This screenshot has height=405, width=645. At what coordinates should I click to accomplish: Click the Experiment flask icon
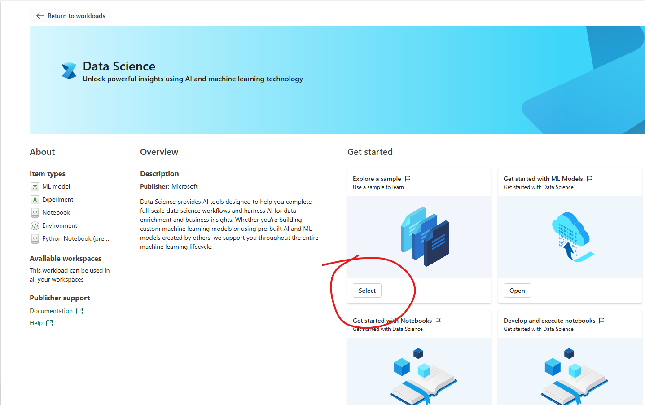point(35,200)
